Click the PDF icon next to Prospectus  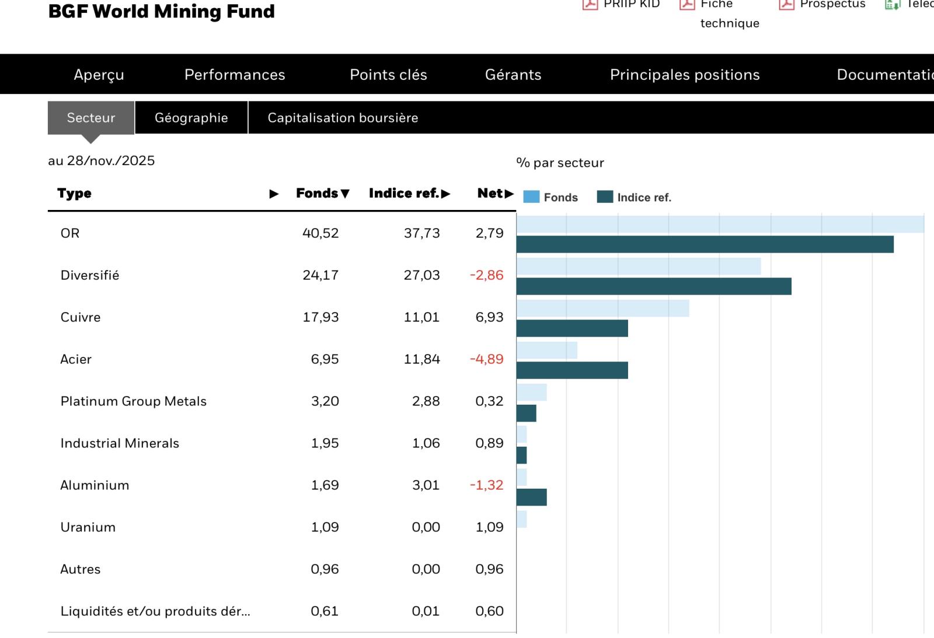click(786, 5)
